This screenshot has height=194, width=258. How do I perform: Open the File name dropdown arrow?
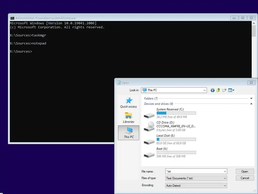pyautogui.click(x=225, y=172)
